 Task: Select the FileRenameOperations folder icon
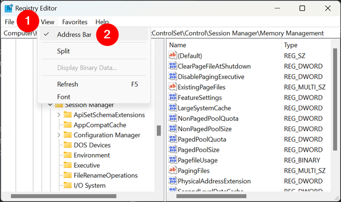pyautogui.click(x=68, y=175)
